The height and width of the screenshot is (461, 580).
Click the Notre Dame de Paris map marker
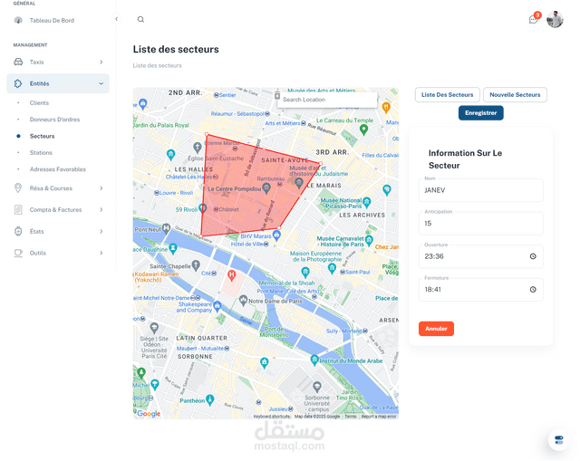point(243,300)
